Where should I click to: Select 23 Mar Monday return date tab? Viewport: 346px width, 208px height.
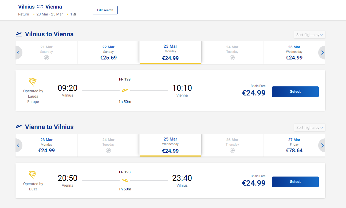pos(46,145)
